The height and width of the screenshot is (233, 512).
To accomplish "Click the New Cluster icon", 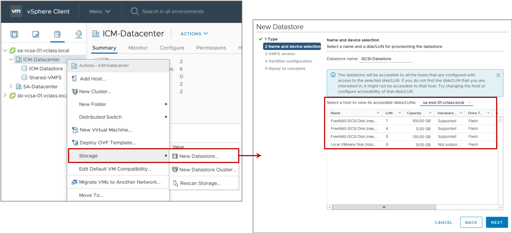I will coord(74,91).
